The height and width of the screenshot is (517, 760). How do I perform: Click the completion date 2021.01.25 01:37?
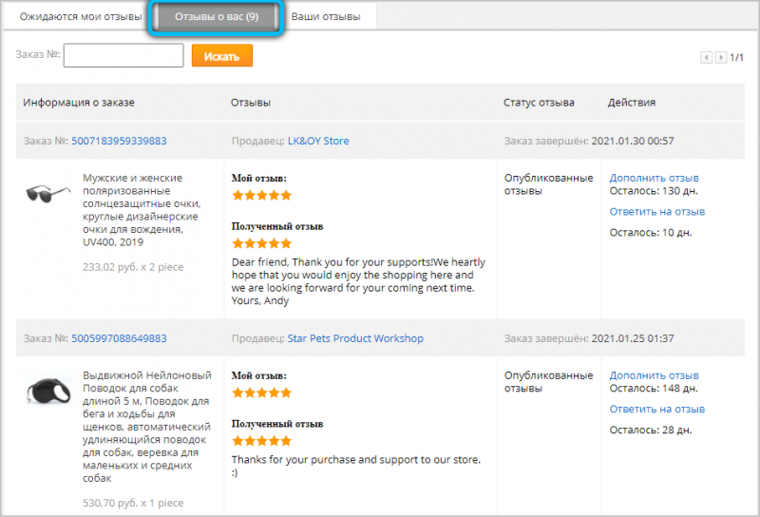click(633, 338)
